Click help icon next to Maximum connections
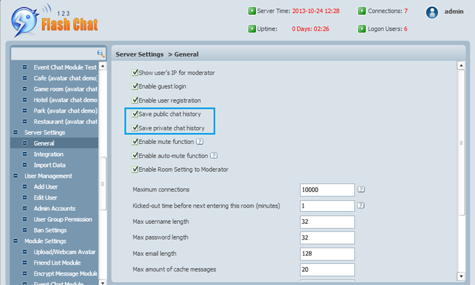The image size is (475, 285). point(361,189)
